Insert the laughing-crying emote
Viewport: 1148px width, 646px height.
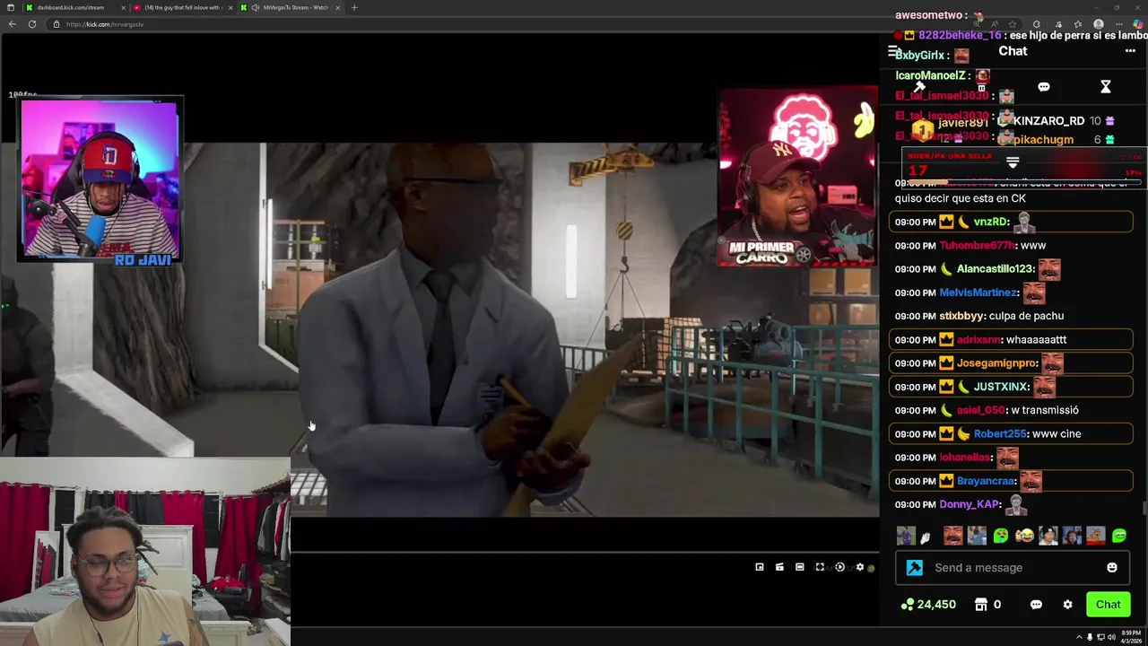click(x=1024, y=536)
